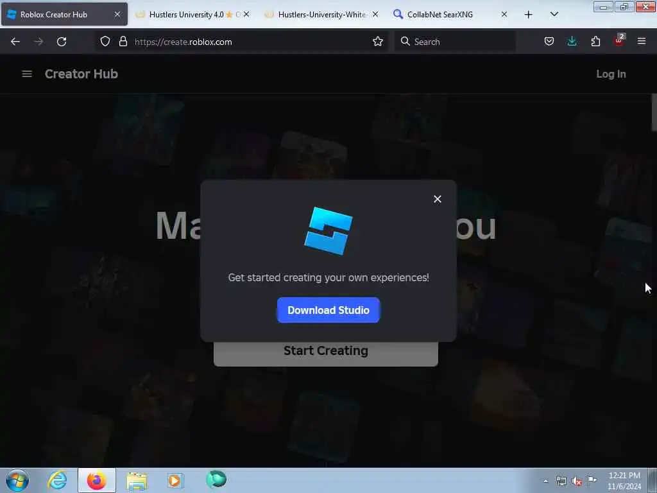Open a new browser tab

point(529,14)
